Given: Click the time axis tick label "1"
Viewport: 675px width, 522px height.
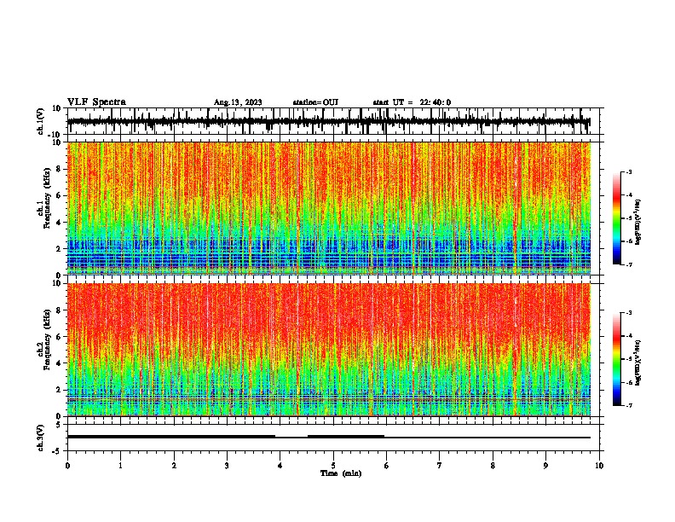Looking at the screenshot, I should coord(120,466).
